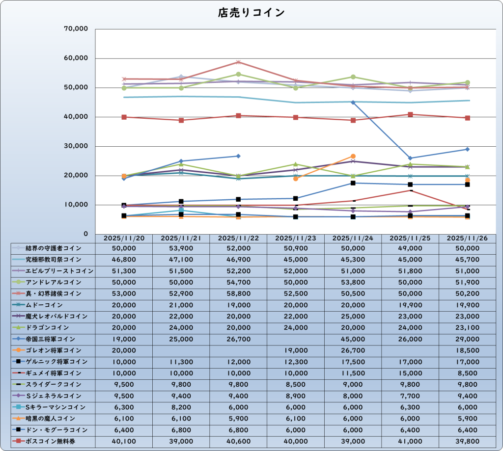The image size is (503, 451).
Task: Click the 究極邪教司祭コイン line color swatch
Action: [x=18, y=260]
